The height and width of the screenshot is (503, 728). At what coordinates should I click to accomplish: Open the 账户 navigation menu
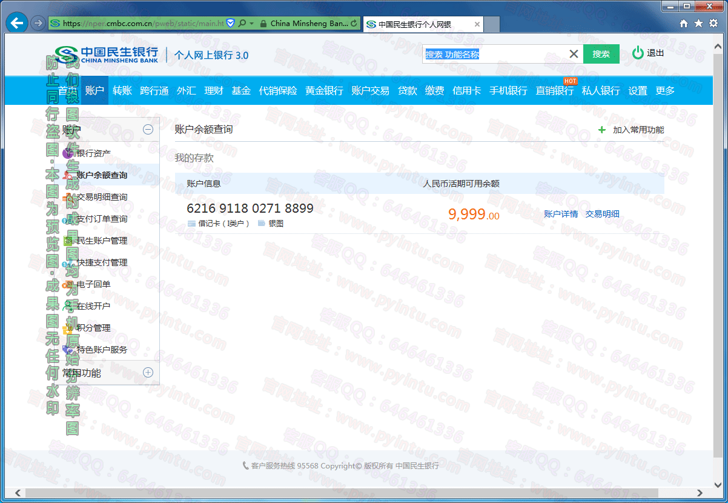(94, 90)
